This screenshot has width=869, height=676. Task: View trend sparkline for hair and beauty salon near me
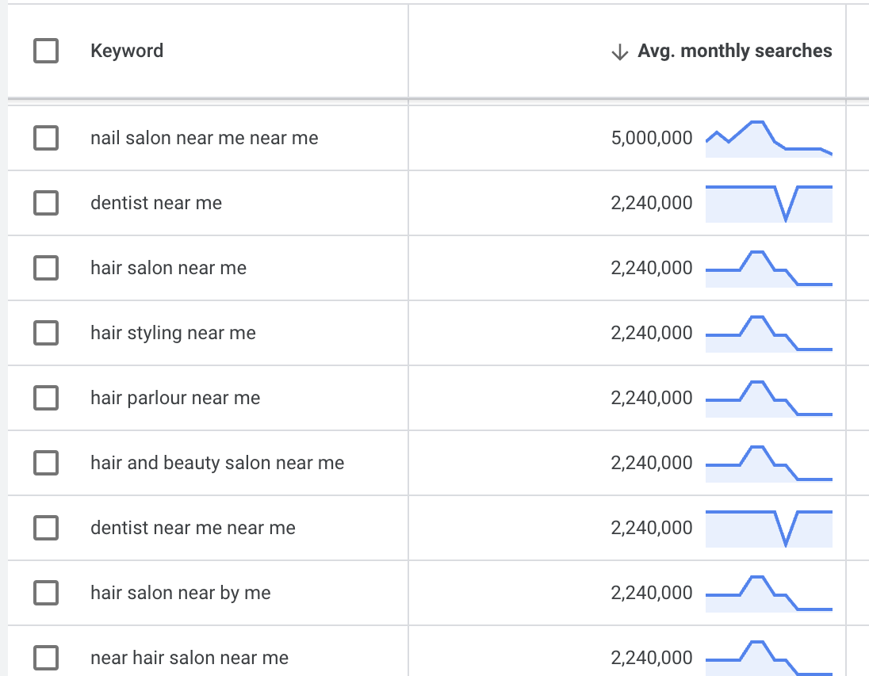point(768,464)
